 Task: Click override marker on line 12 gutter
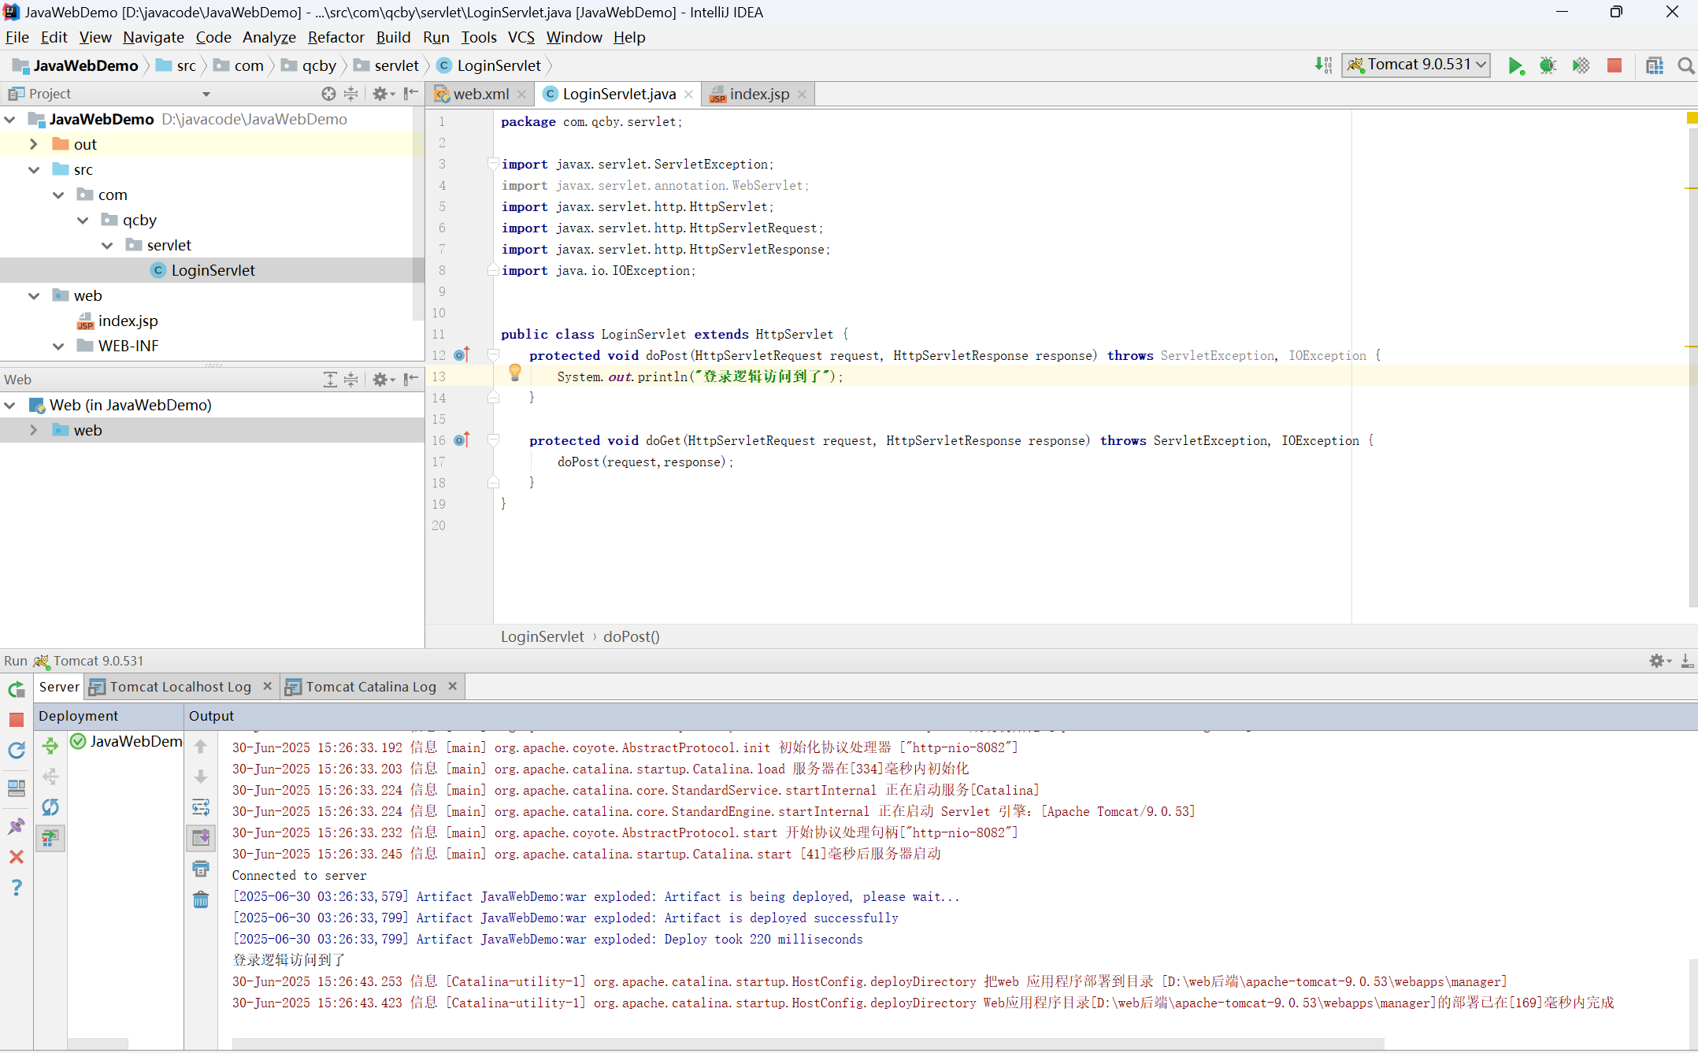(462, 355)
